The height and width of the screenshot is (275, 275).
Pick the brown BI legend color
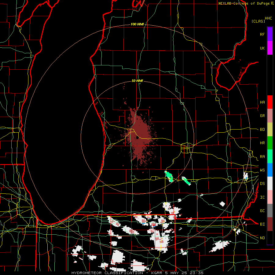coord(270,224)
